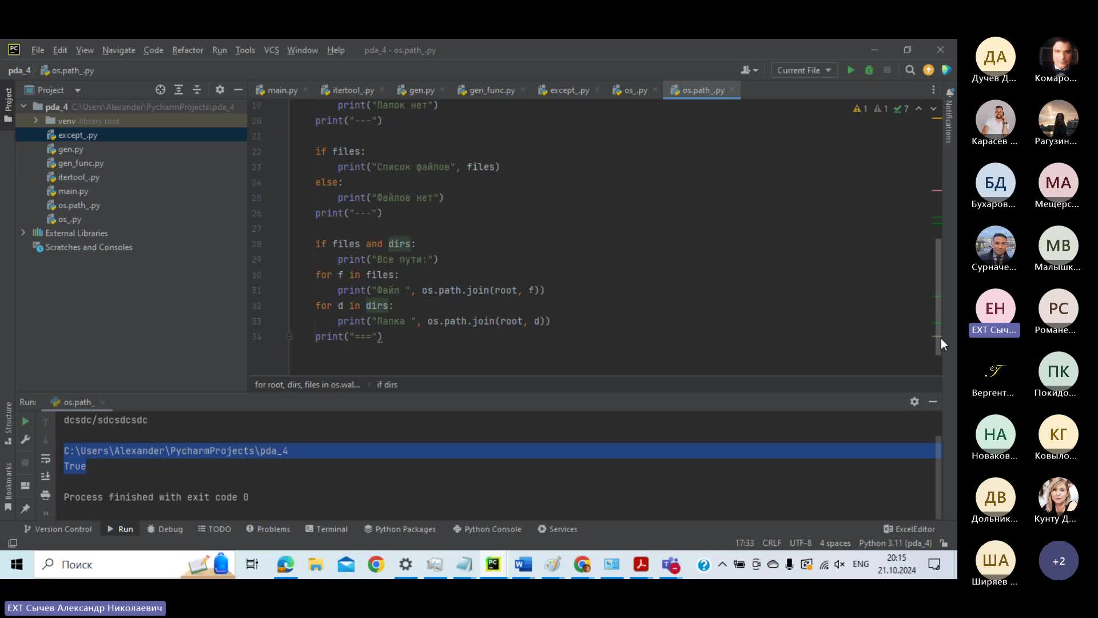Open Notifications bell panel
1098x618 pixels.
[949, 93]
